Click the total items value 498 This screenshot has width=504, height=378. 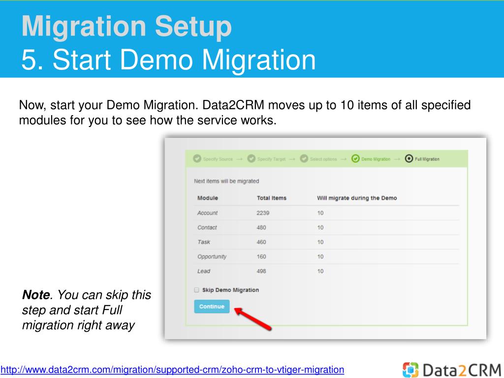[x=261, y=271]
